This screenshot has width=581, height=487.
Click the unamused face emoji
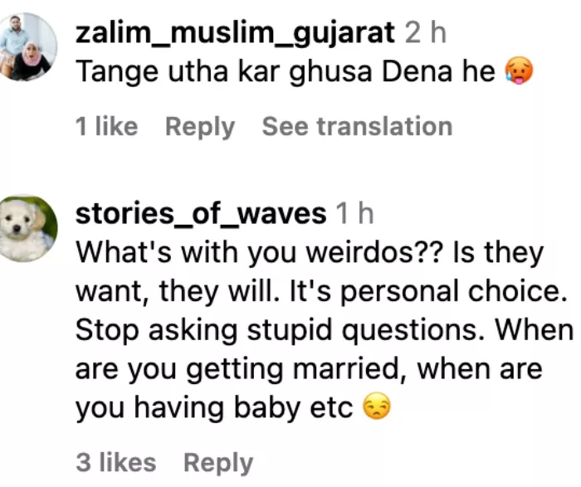click(x=378, y=408)
